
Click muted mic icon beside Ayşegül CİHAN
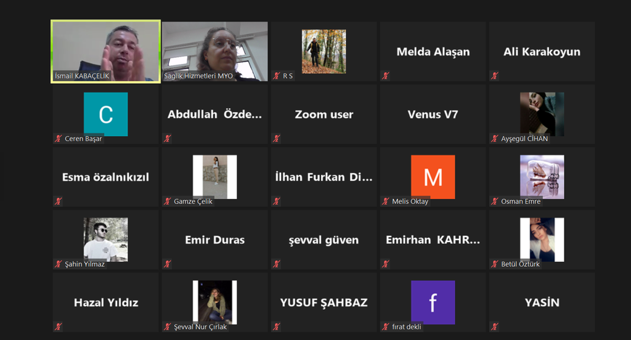click(495, 139)
